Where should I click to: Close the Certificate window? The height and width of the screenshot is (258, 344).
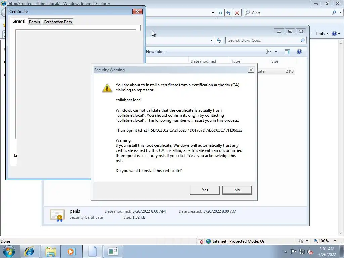coord(137,12)
